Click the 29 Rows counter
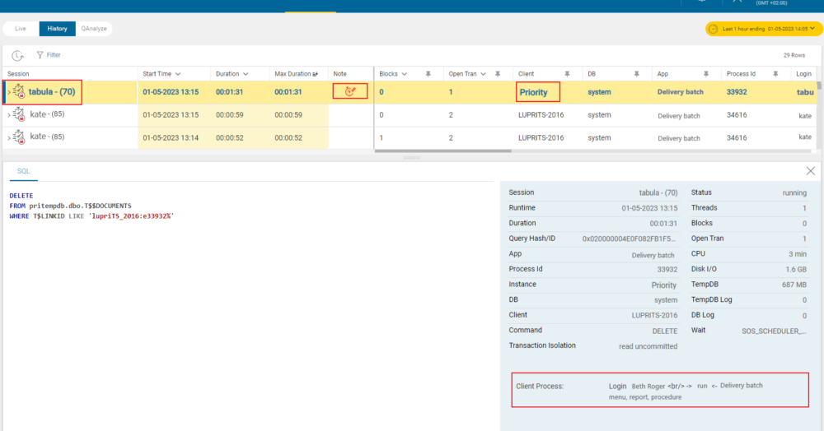The height and width of the screenshot is (431, 824). 794,55
